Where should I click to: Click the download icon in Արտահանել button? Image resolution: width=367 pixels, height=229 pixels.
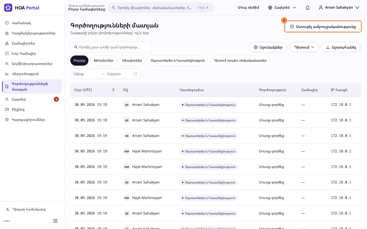tap(328, 47)
